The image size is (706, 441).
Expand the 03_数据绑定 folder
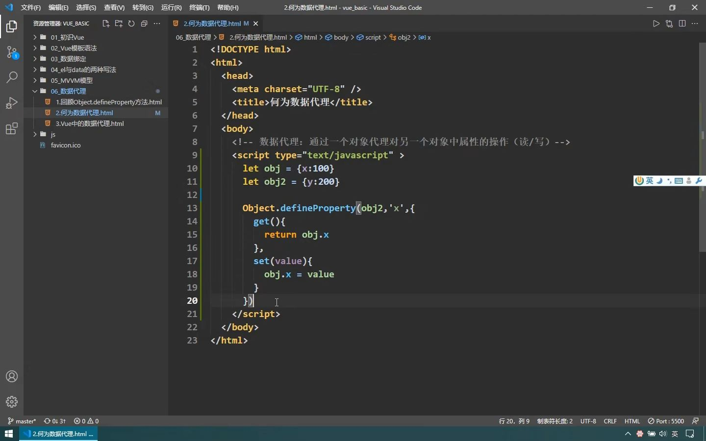pyautogui.click(x=96, y=59)
